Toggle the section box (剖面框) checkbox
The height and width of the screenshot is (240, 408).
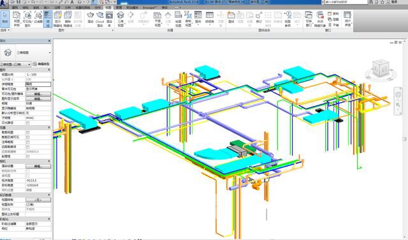click(x=28, y=156)
